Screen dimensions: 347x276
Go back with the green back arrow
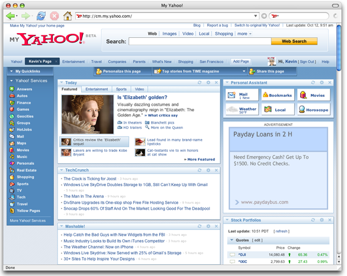[x=10, y=16]
